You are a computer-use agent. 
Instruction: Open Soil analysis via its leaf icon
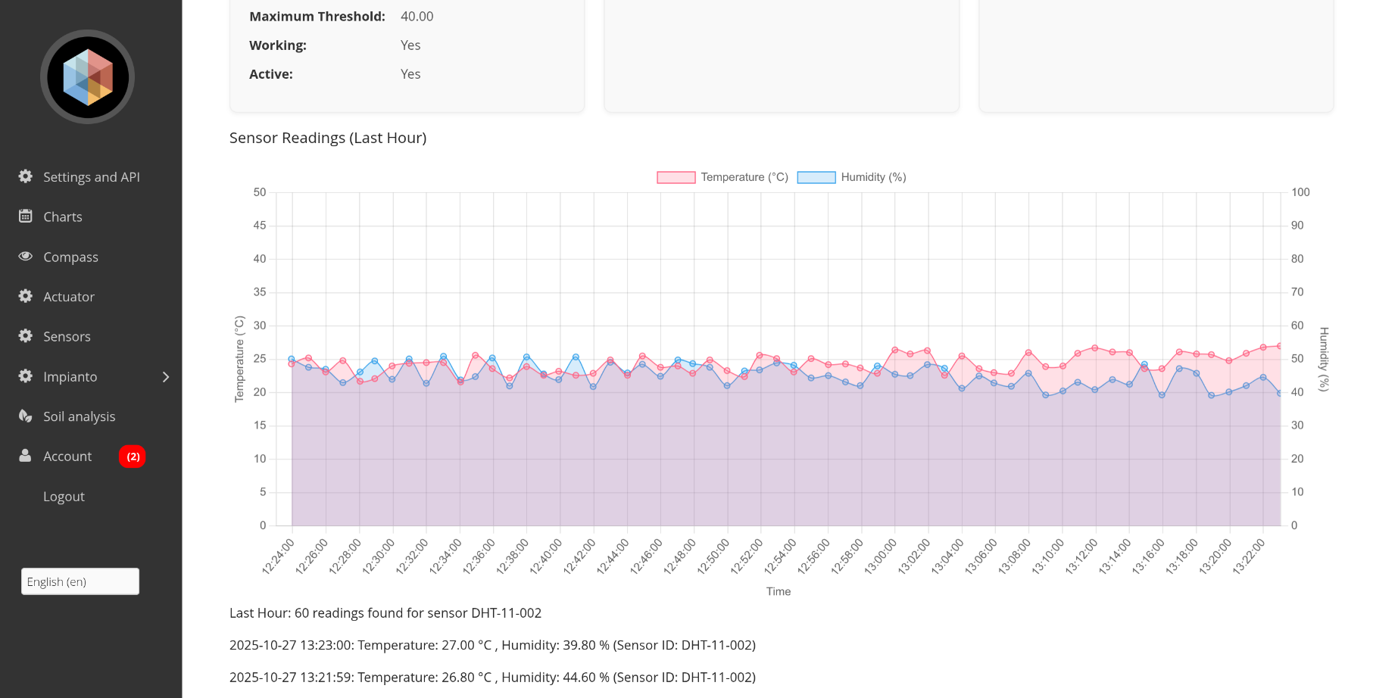[25, 416]
